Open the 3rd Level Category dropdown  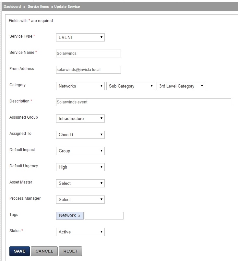coord(181,86)
